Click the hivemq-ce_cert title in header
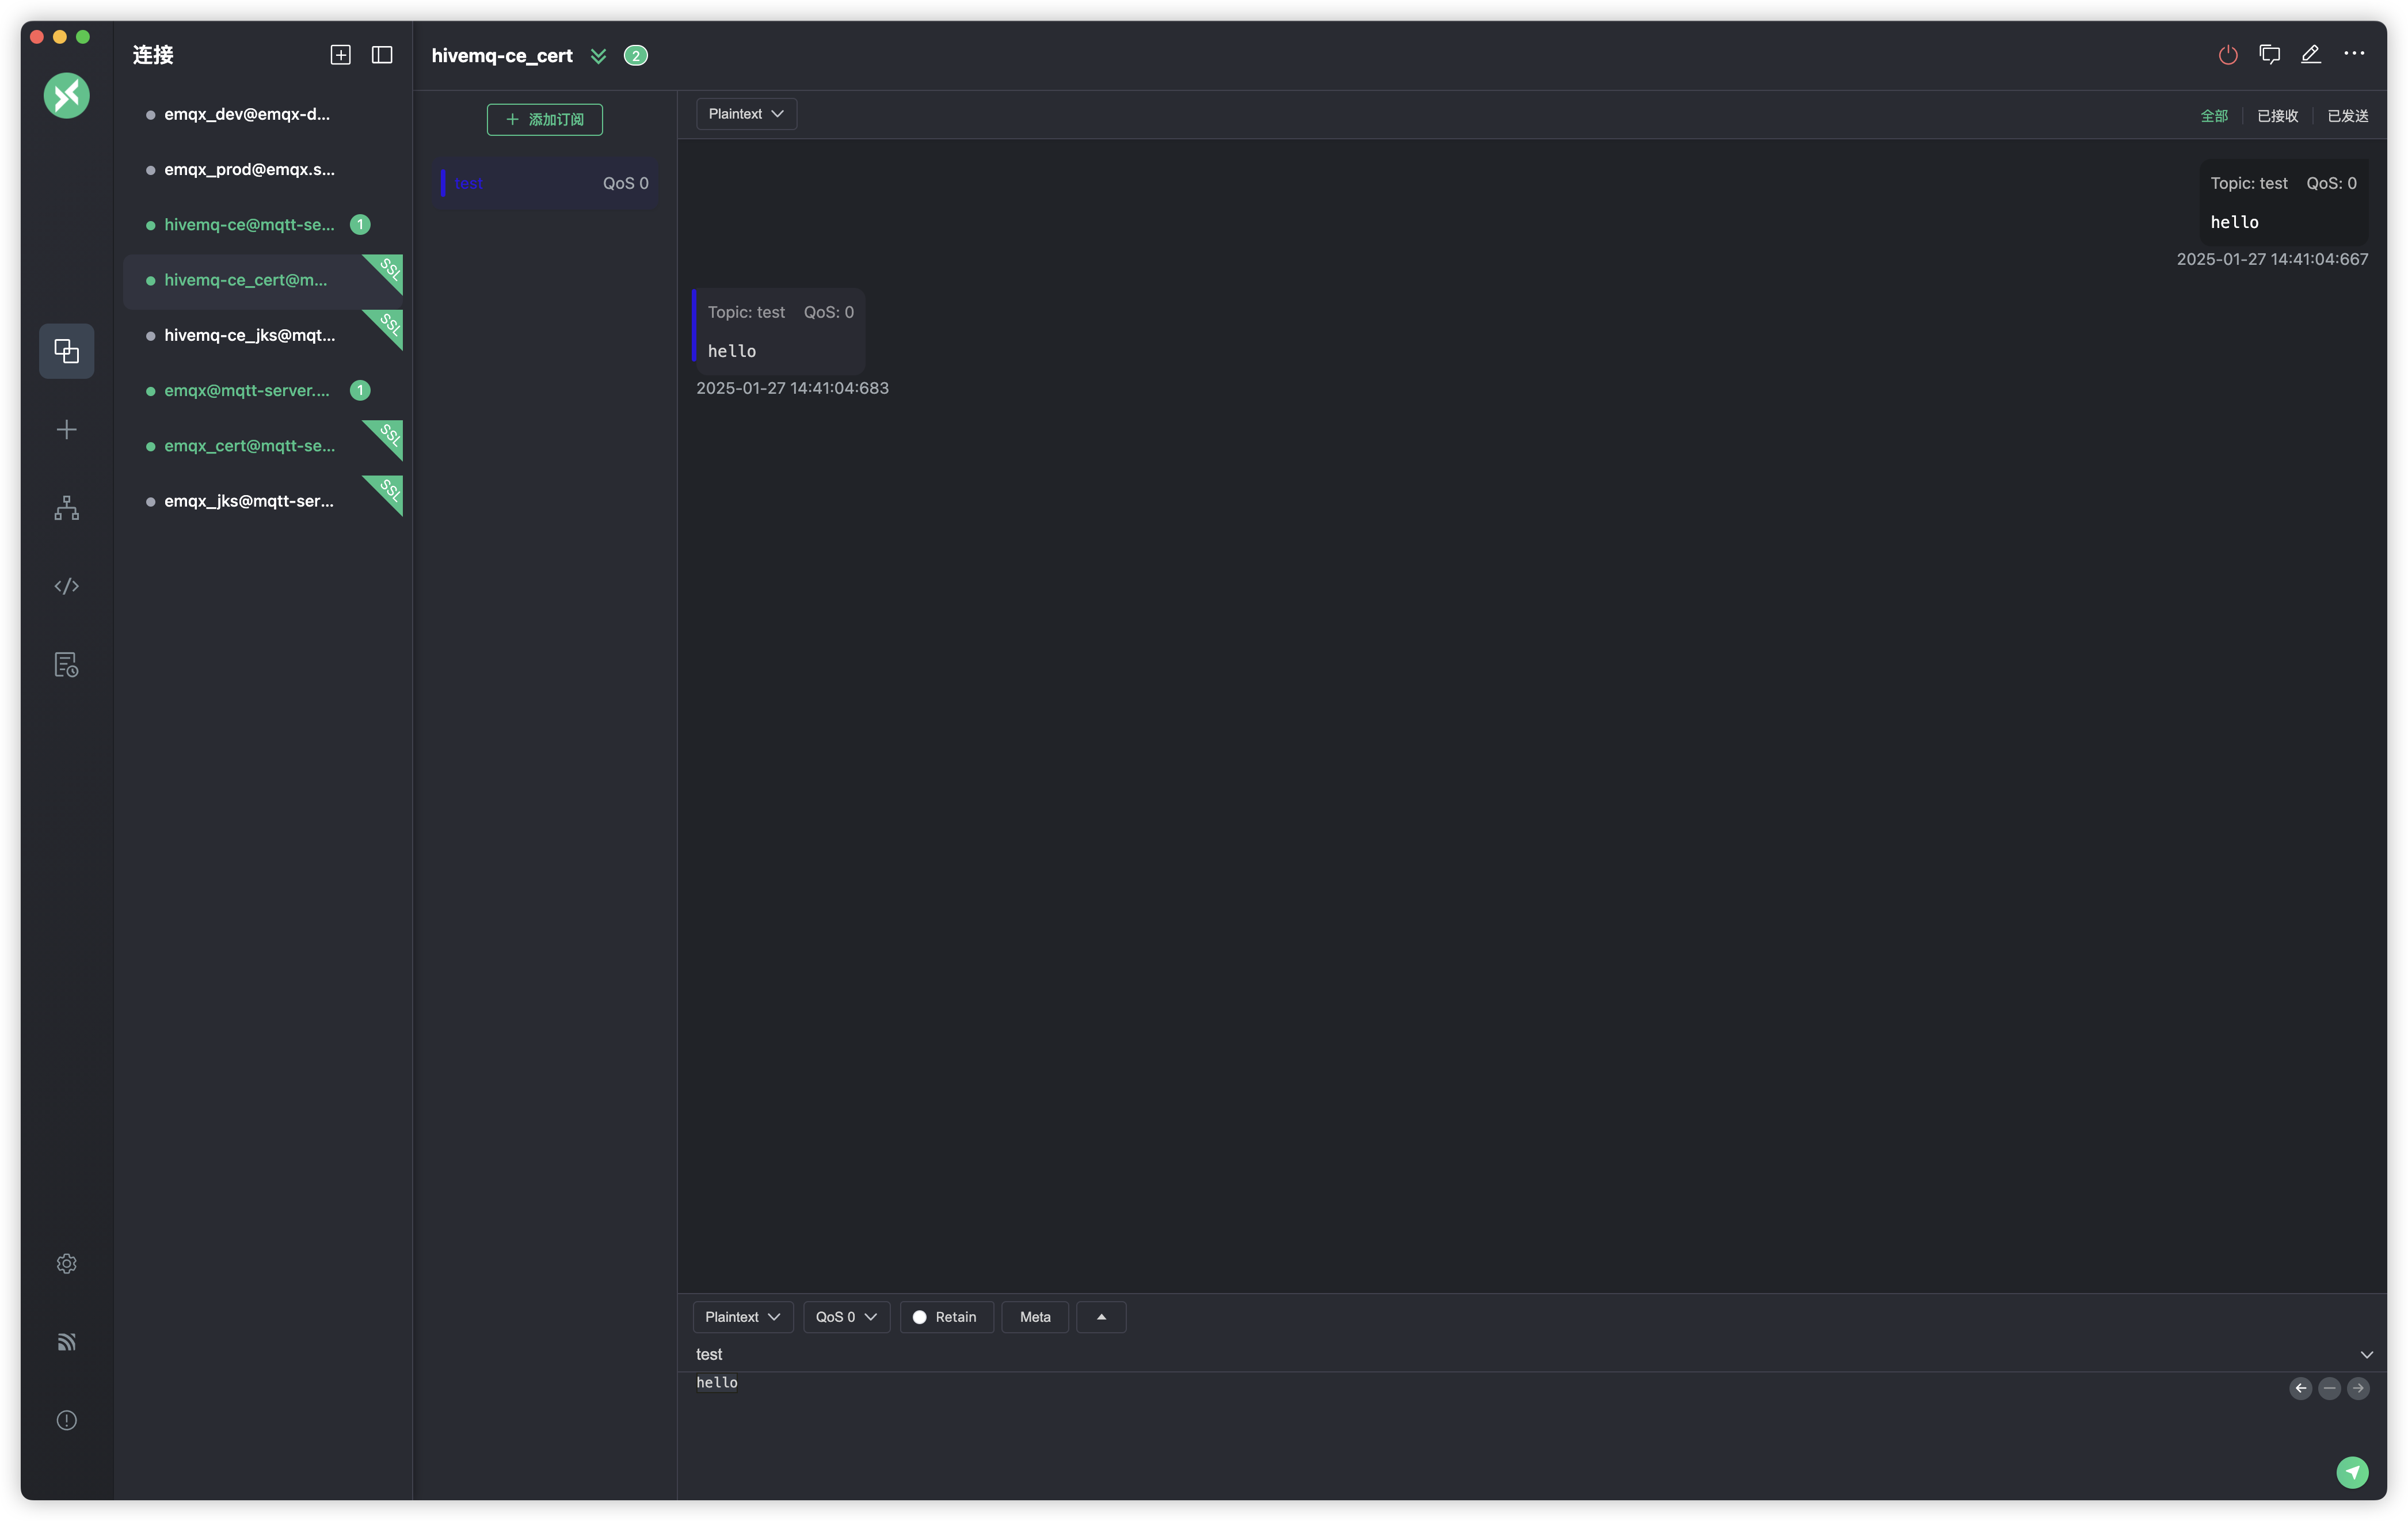2408x1521 pixels. (502, 56)
